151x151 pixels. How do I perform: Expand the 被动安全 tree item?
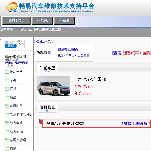tap(16, 72)
